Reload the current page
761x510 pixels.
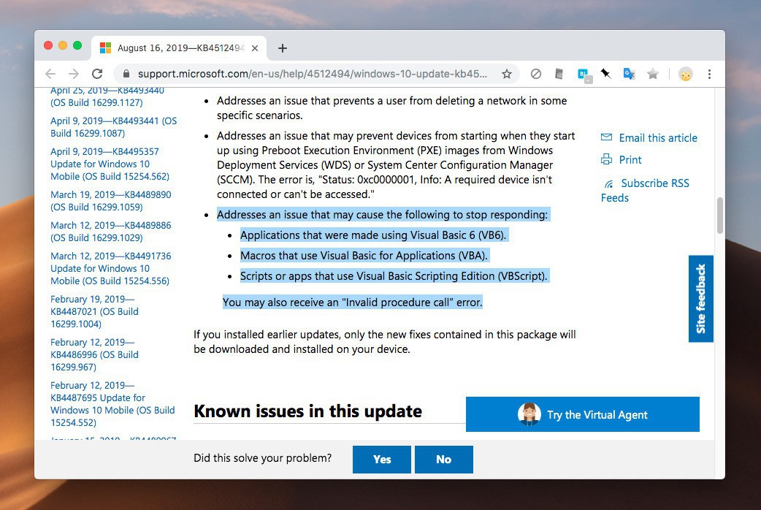click(97, 74)
